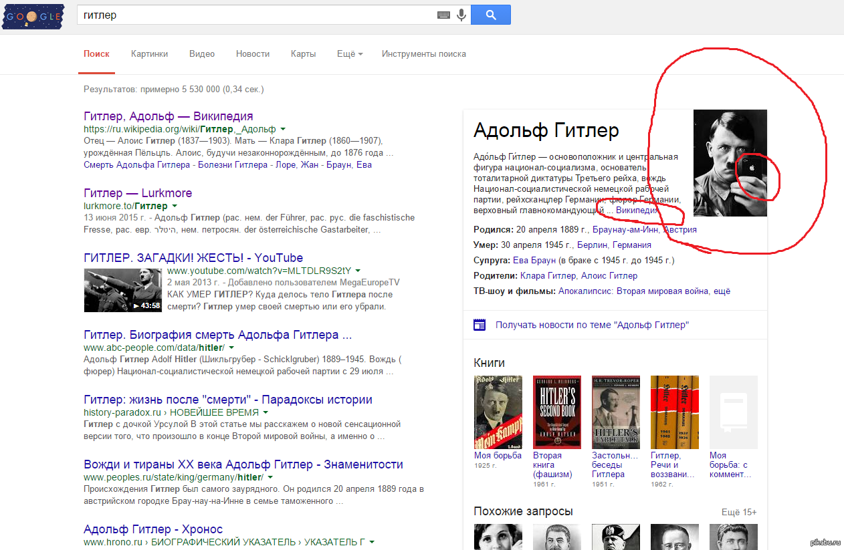Open Моя борьба: с коммент title link
Screen dimensions: 844x550
click(730, 464)
